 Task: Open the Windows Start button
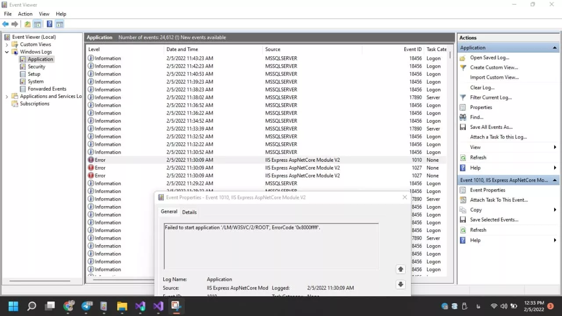13,306
